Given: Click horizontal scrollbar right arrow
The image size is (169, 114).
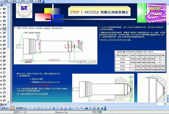Looking at the screenshot, I should click(x=165, y=104).
